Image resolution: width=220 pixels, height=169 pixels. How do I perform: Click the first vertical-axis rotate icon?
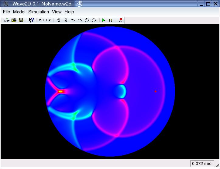58,20
